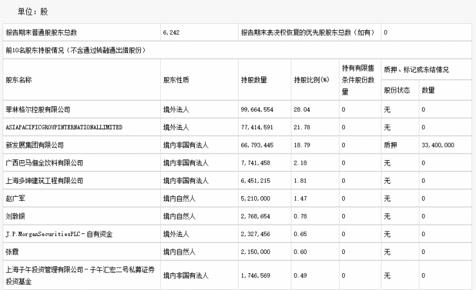Select holding value 1,746,569
476x290 pixels.
255,275
